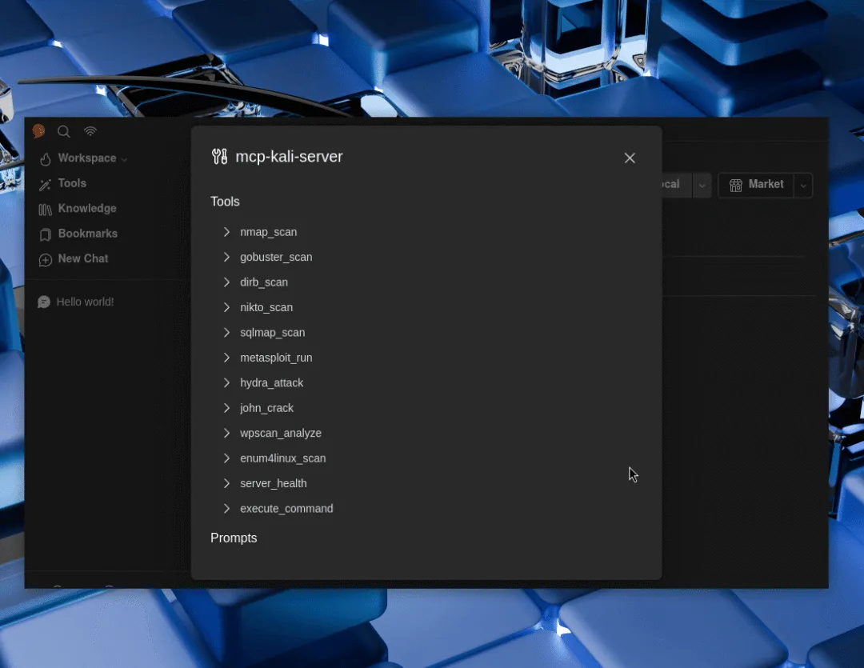Click the Prompts section heading

point(234,538)
